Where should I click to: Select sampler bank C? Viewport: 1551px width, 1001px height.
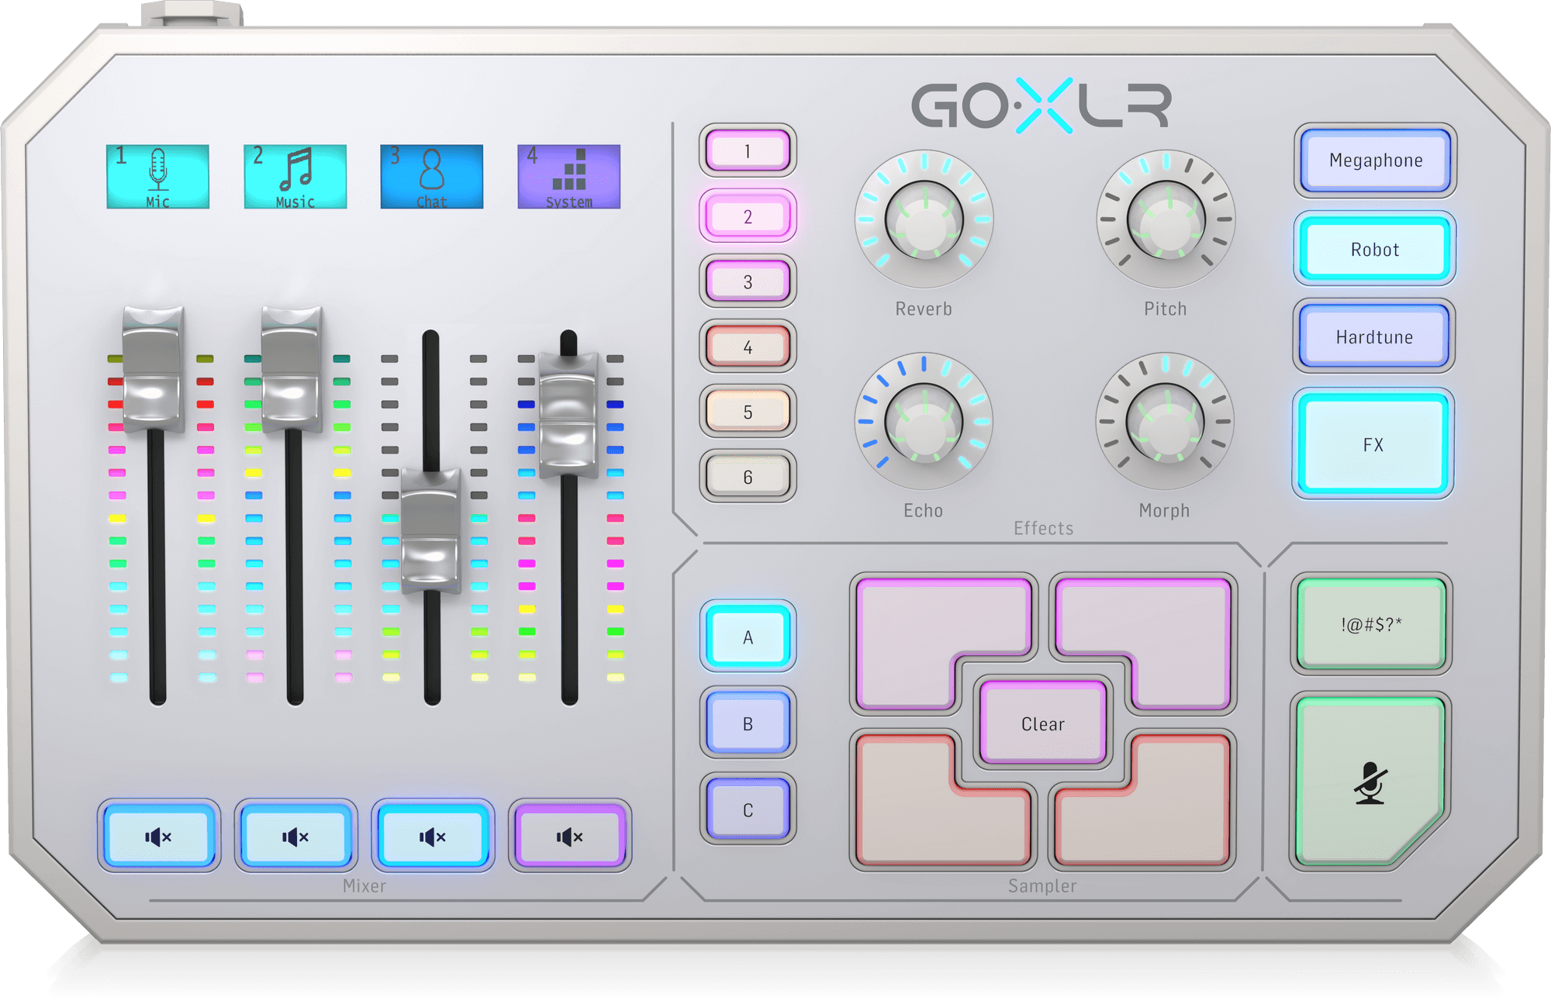pos(747,809)
